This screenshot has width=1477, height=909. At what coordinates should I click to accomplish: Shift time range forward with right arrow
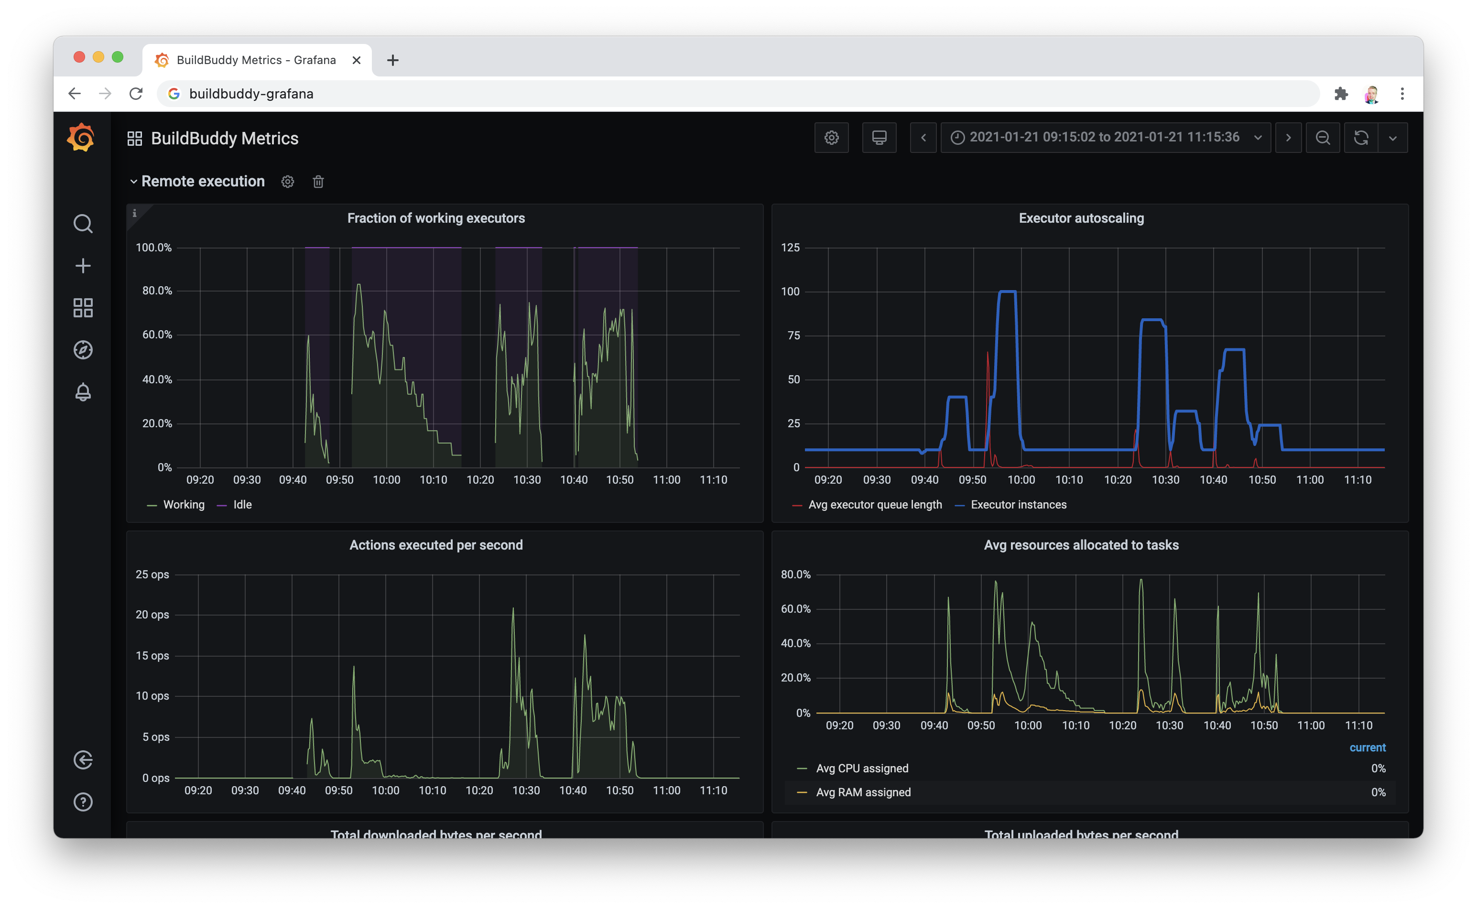pyautogui.click(x=1288, y=138)
